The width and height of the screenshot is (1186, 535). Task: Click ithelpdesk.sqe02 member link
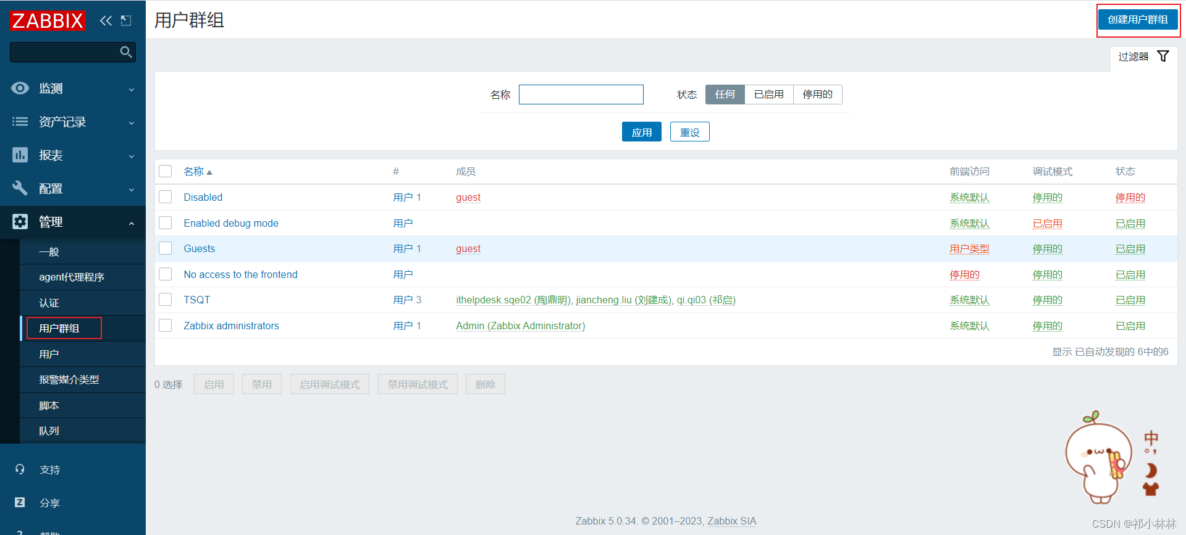[513, 300]
